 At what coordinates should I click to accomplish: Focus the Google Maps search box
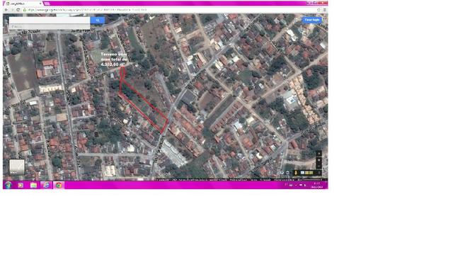click(x=50, y=21)
